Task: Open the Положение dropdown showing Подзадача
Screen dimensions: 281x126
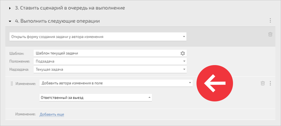Action: 110,61
